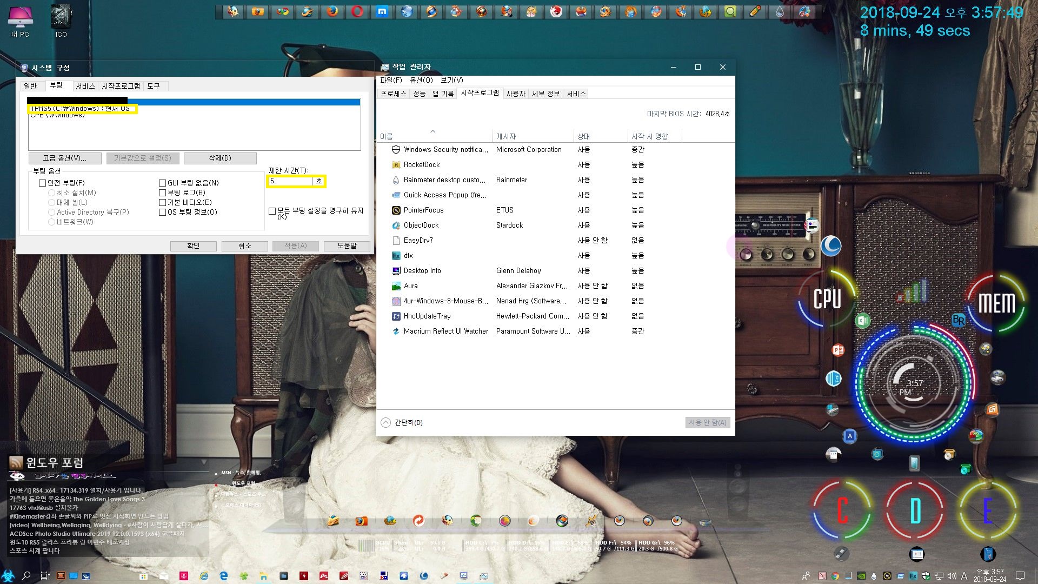Launch Chrome from the top dock
The height and width of the screenshot is (584, 1038).
coord(283,11)
